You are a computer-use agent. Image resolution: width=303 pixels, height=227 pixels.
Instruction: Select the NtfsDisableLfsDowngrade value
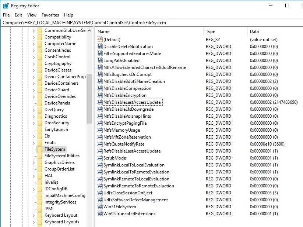click(x=128, y=109)
